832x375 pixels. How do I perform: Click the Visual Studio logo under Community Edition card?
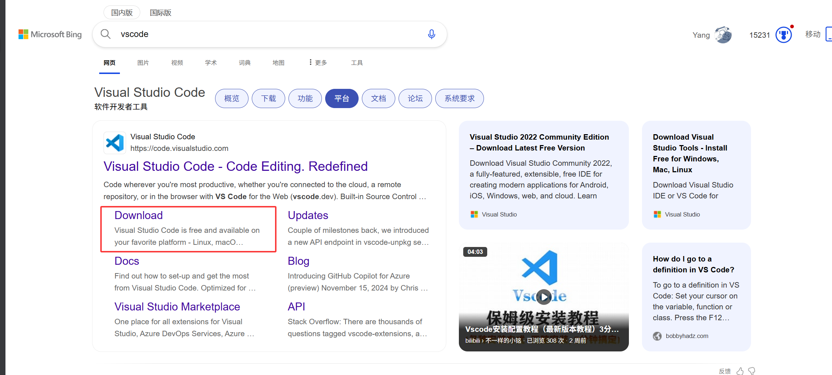coord(474,214)
